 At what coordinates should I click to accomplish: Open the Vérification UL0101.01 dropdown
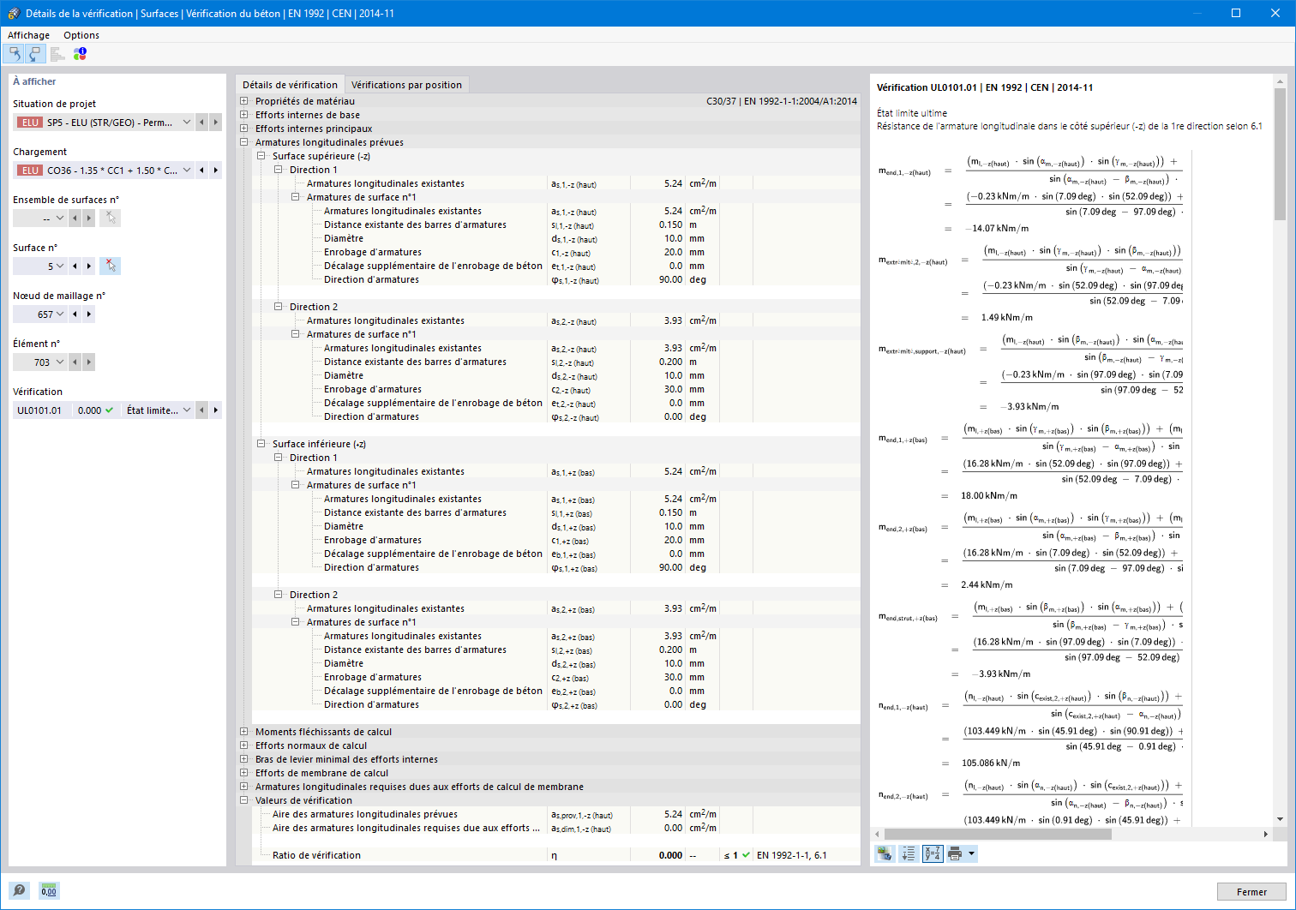(187, 410)
